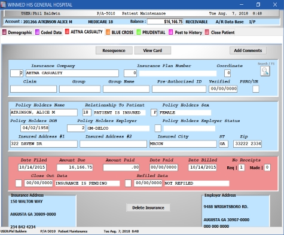Click the PRUDENTIAL tab's green square icon

pyautogui.click(x=139, y=32)
